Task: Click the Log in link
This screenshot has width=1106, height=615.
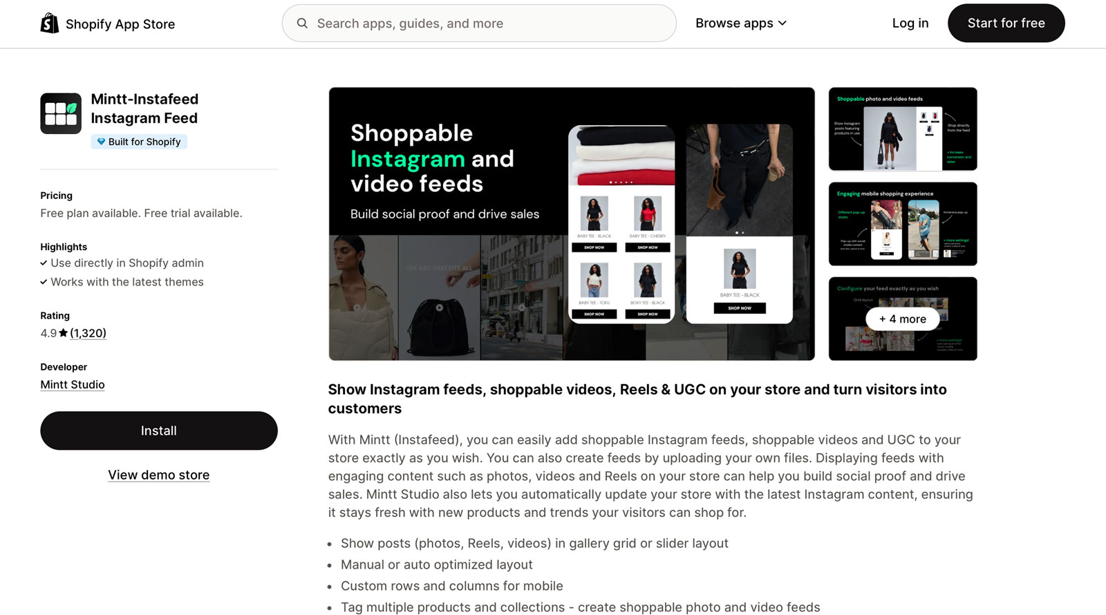Action: point(910,23)
